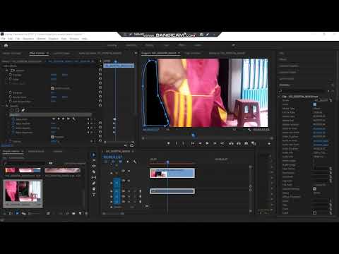Add a marker in Program Monitor
Screen dimensions: 339x254
pyautogui.click(x=168, y=143)
